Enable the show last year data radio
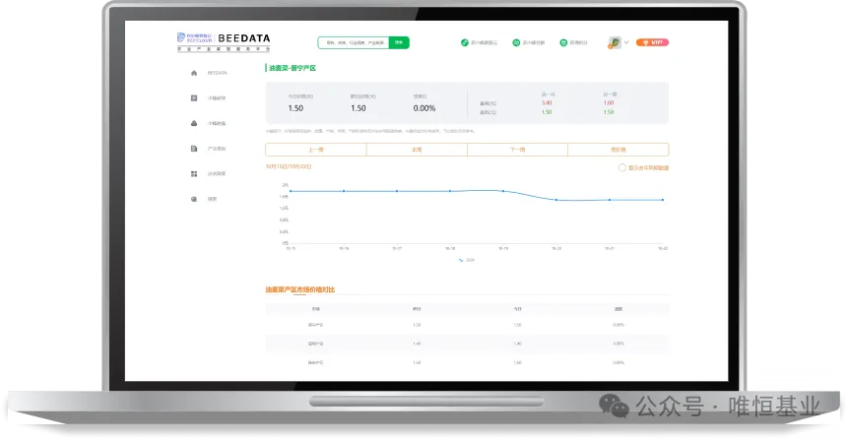Viewport: 848px width, 440px height. (x=621, y=167)
